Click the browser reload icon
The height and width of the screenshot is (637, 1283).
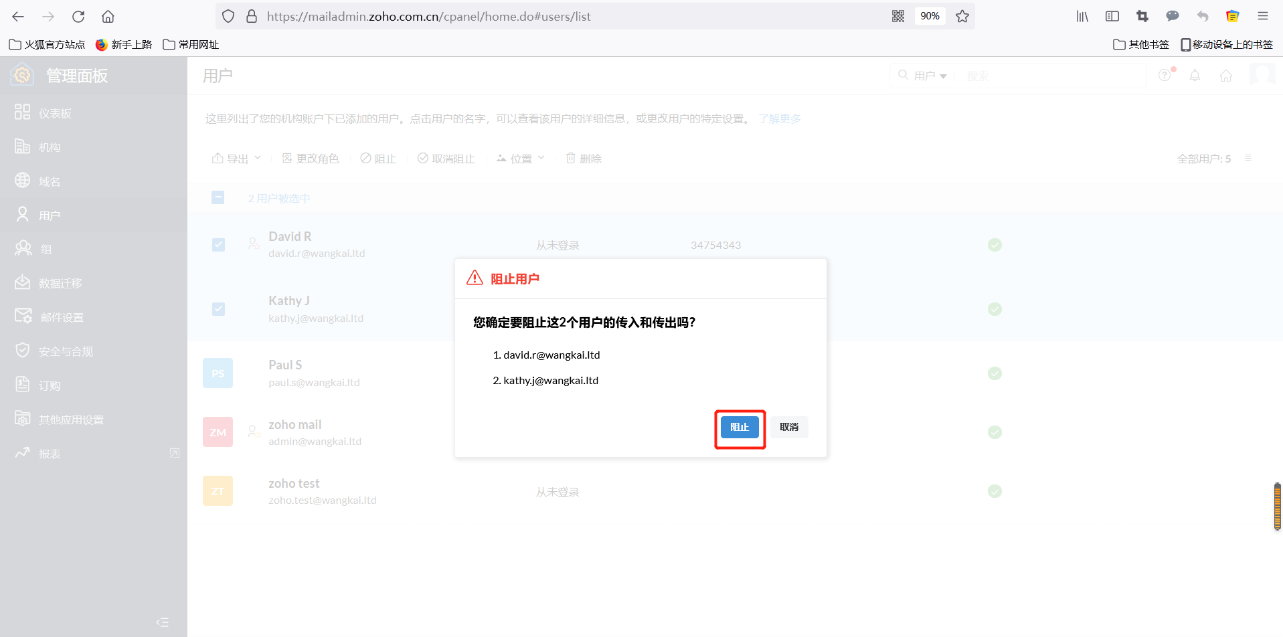78,17
